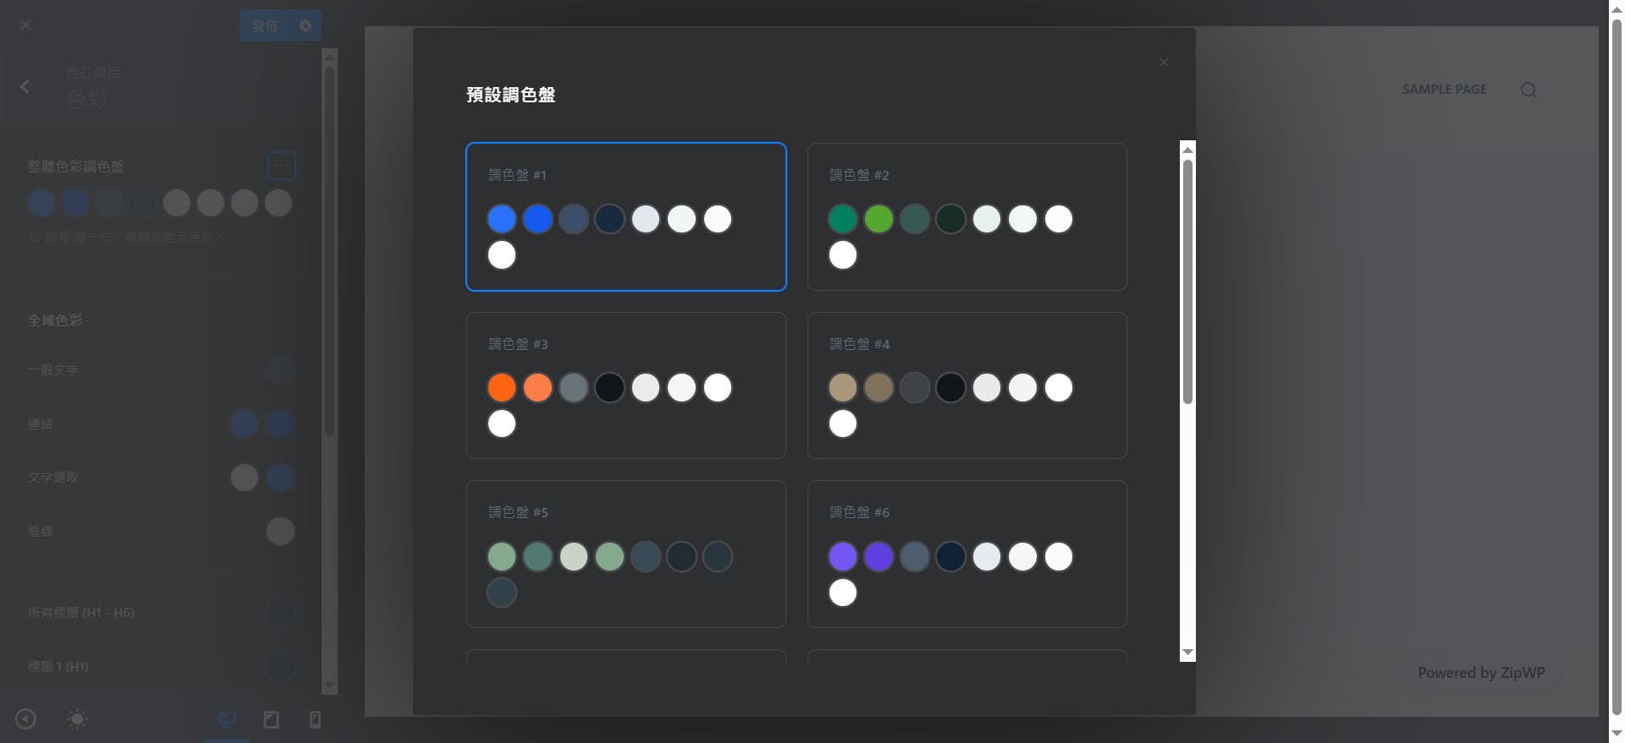
Task: Select the 調色盤 #4 palette card
Action: click(967, 385)
